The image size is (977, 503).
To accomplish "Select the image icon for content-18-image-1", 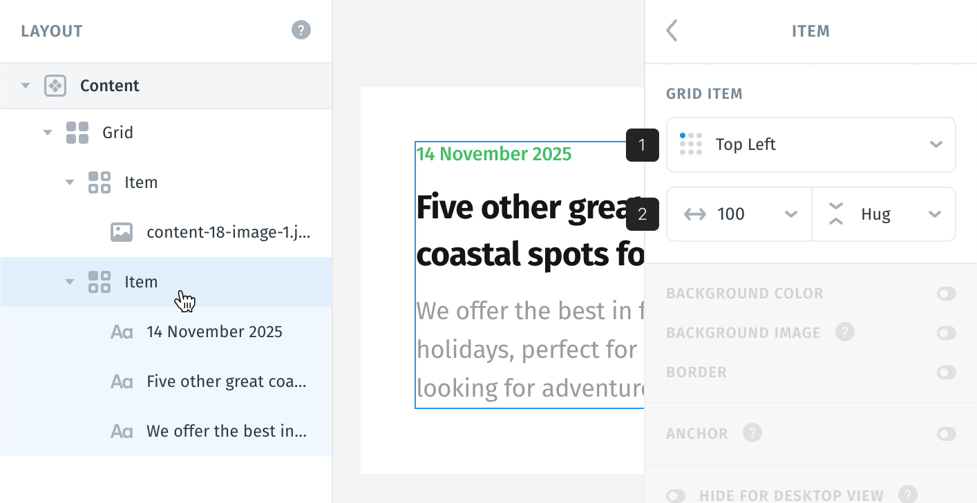I will tap(122, 232).
